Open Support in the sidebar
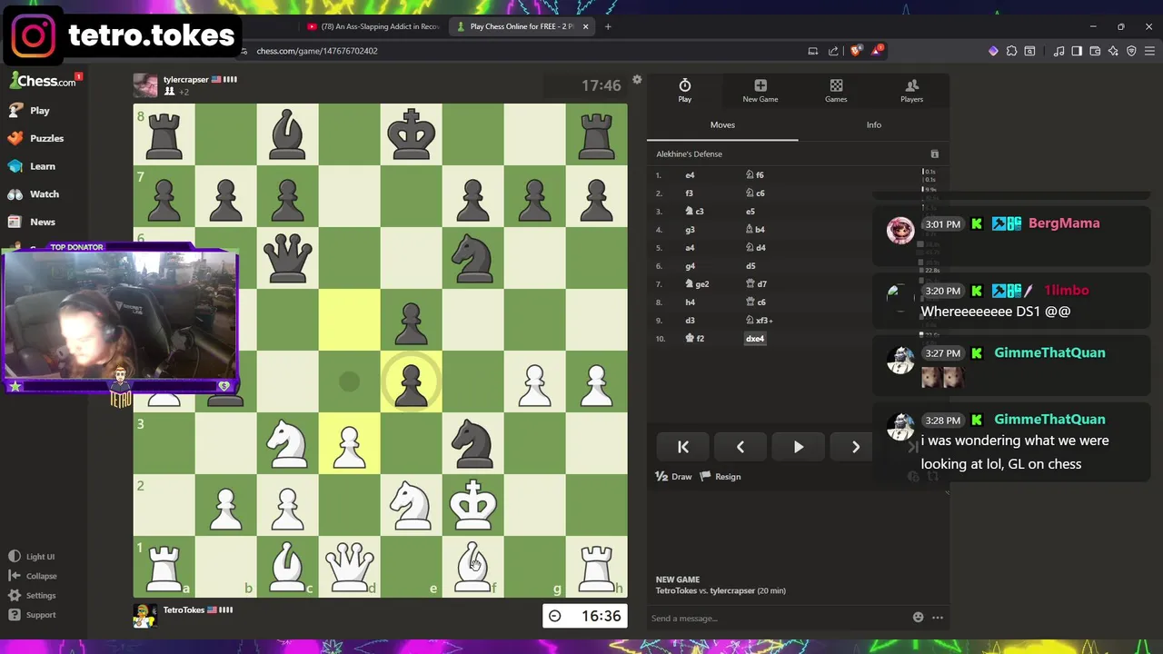 tap(33, 615)
